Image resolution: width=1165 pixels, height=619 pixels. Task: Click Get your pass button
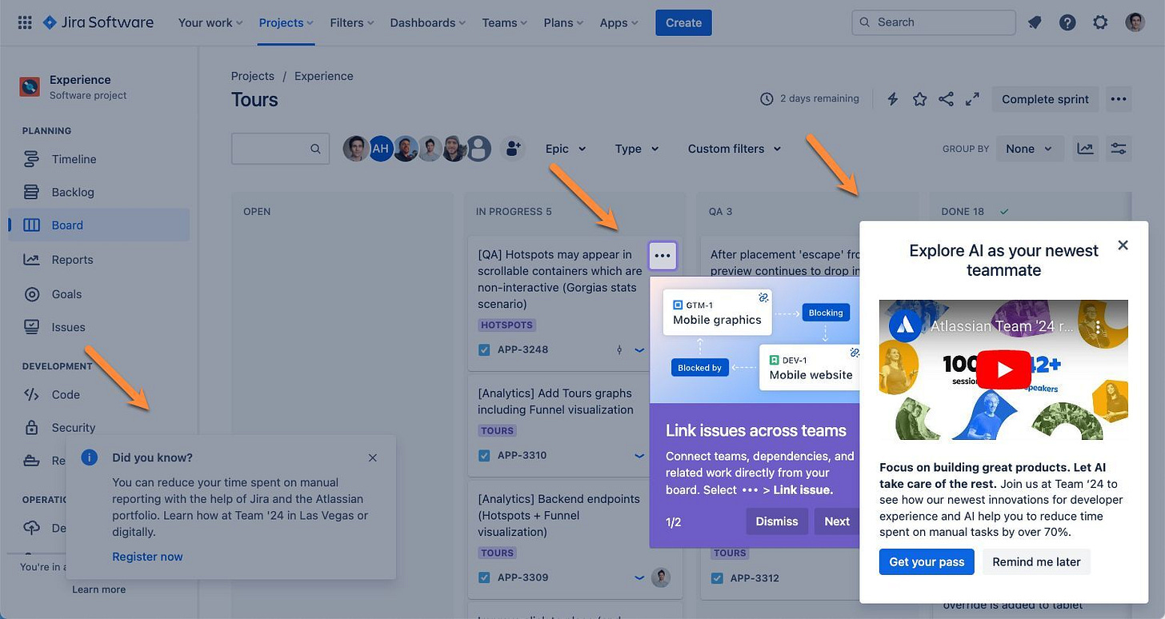(x=927, y=561)
